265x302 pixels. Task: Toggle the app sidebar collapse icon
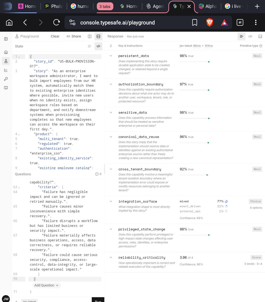click(x=6, y=39)
